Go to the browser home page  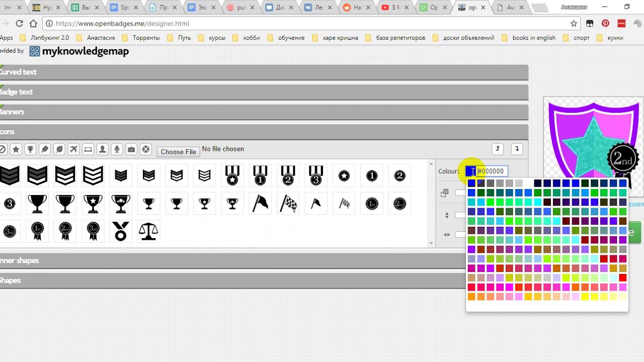[34, 24]
